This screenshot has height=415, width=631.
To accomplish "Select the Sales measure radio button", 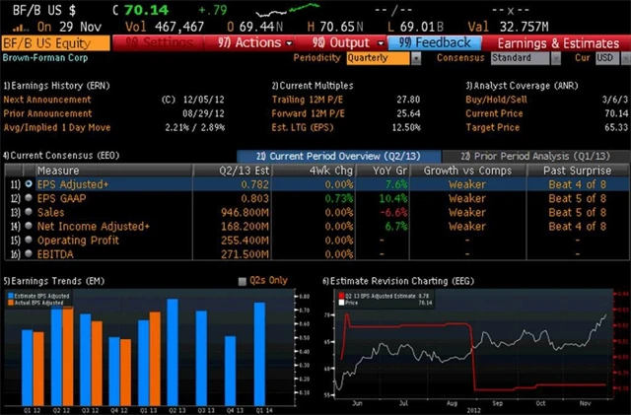I will [x=29, y=212].
